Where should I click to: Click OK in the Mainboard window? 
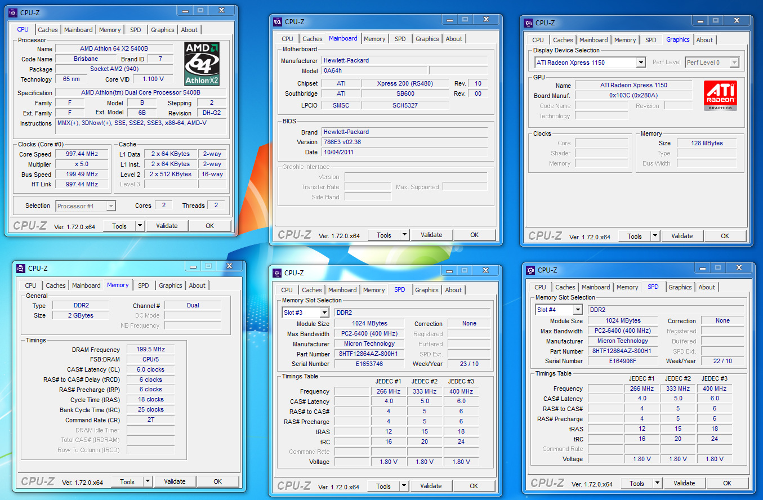pos(475,235)
